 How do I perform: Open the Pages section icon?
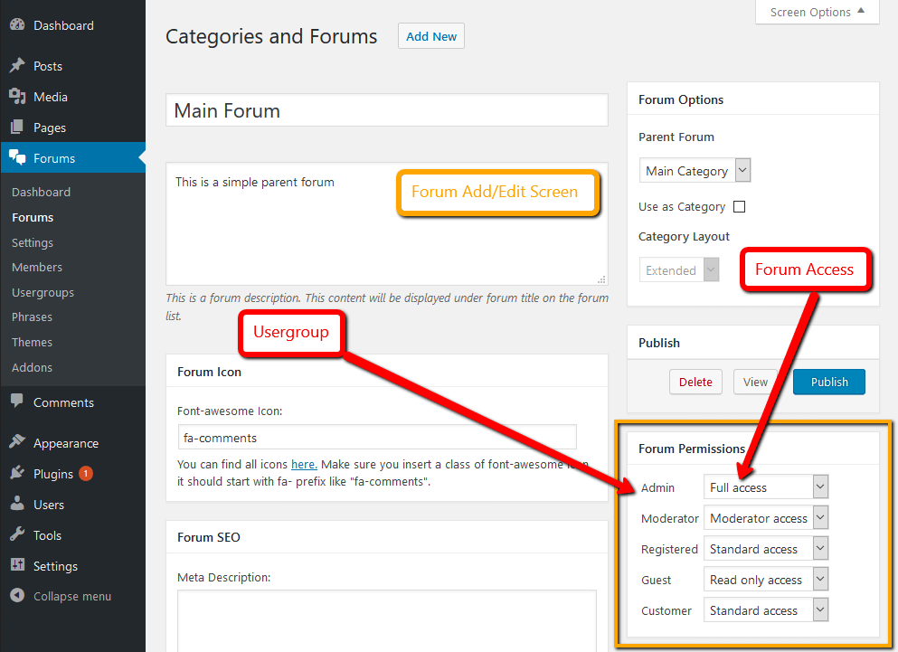point(18,127)
